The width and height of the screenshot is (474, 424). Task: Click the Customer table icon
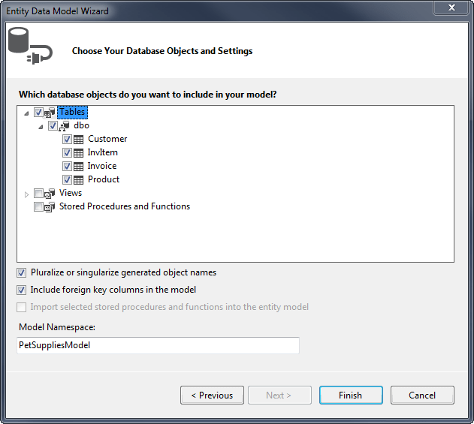point(79,140)
